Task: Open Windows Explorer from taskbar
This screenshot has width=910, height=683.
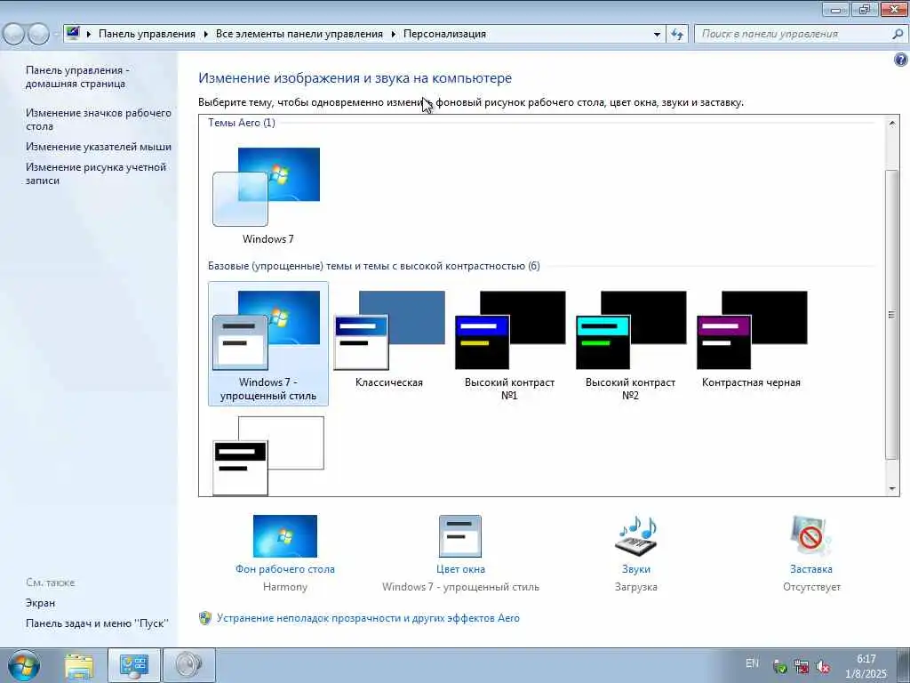Action: pyautogui.click(x=79, y=665)
